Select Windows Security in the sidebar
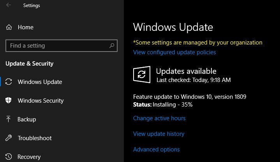The image size is (280, 162). coord(41,101)
